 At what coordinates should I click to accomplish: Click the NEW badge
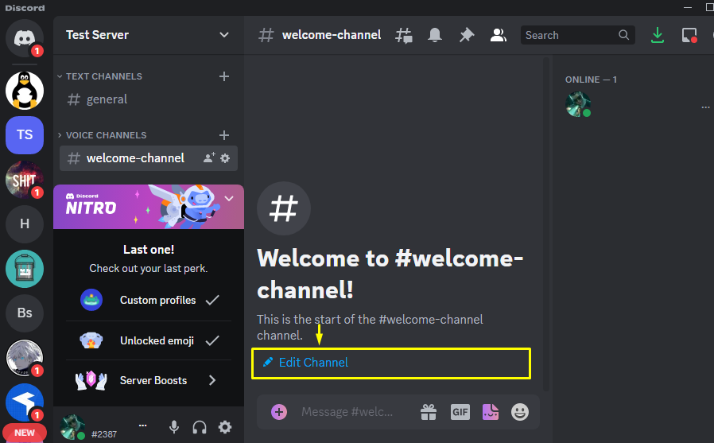[x=24, y=433]
